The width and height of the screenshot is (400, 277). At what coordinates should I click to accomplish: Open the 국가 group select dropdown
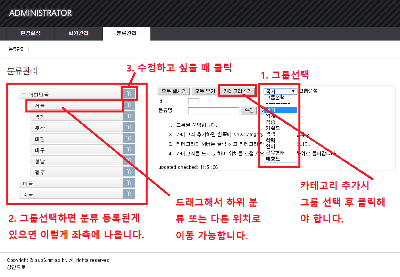pyautogui.click(x=280, y=91)
